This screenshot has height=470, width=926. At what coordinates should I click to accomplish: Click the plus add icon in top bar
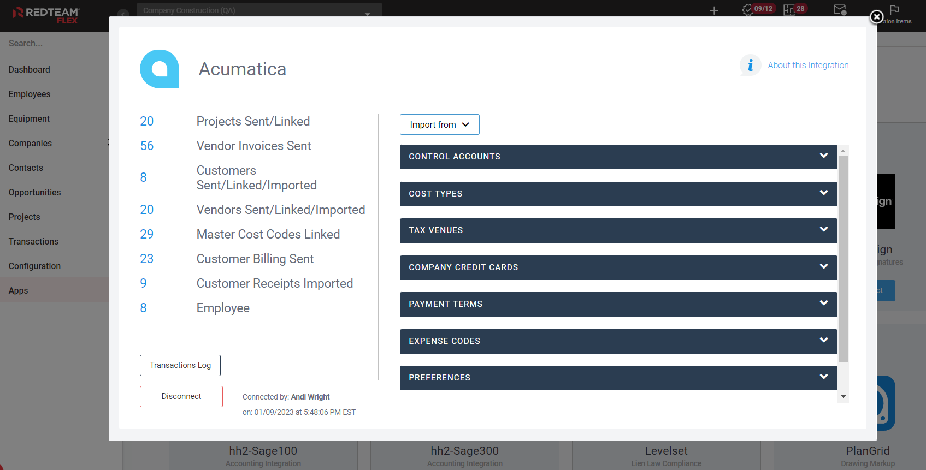click(713, 10)
